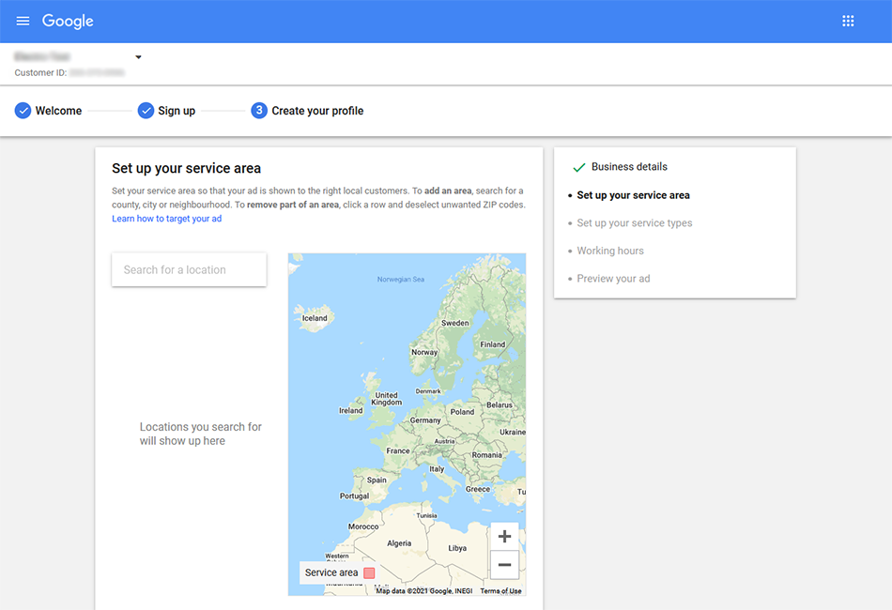This screenshot has height=610, width=892.
Task: Open the Google apps grid
Action: tap(848, 21)
